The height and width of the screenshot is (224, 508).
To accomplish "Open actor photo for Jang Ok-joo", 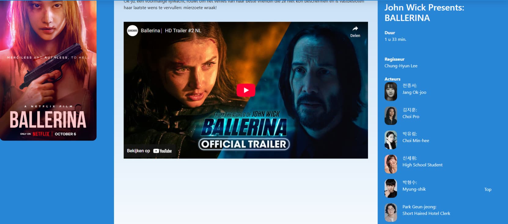I will click(x=391, y=91).
